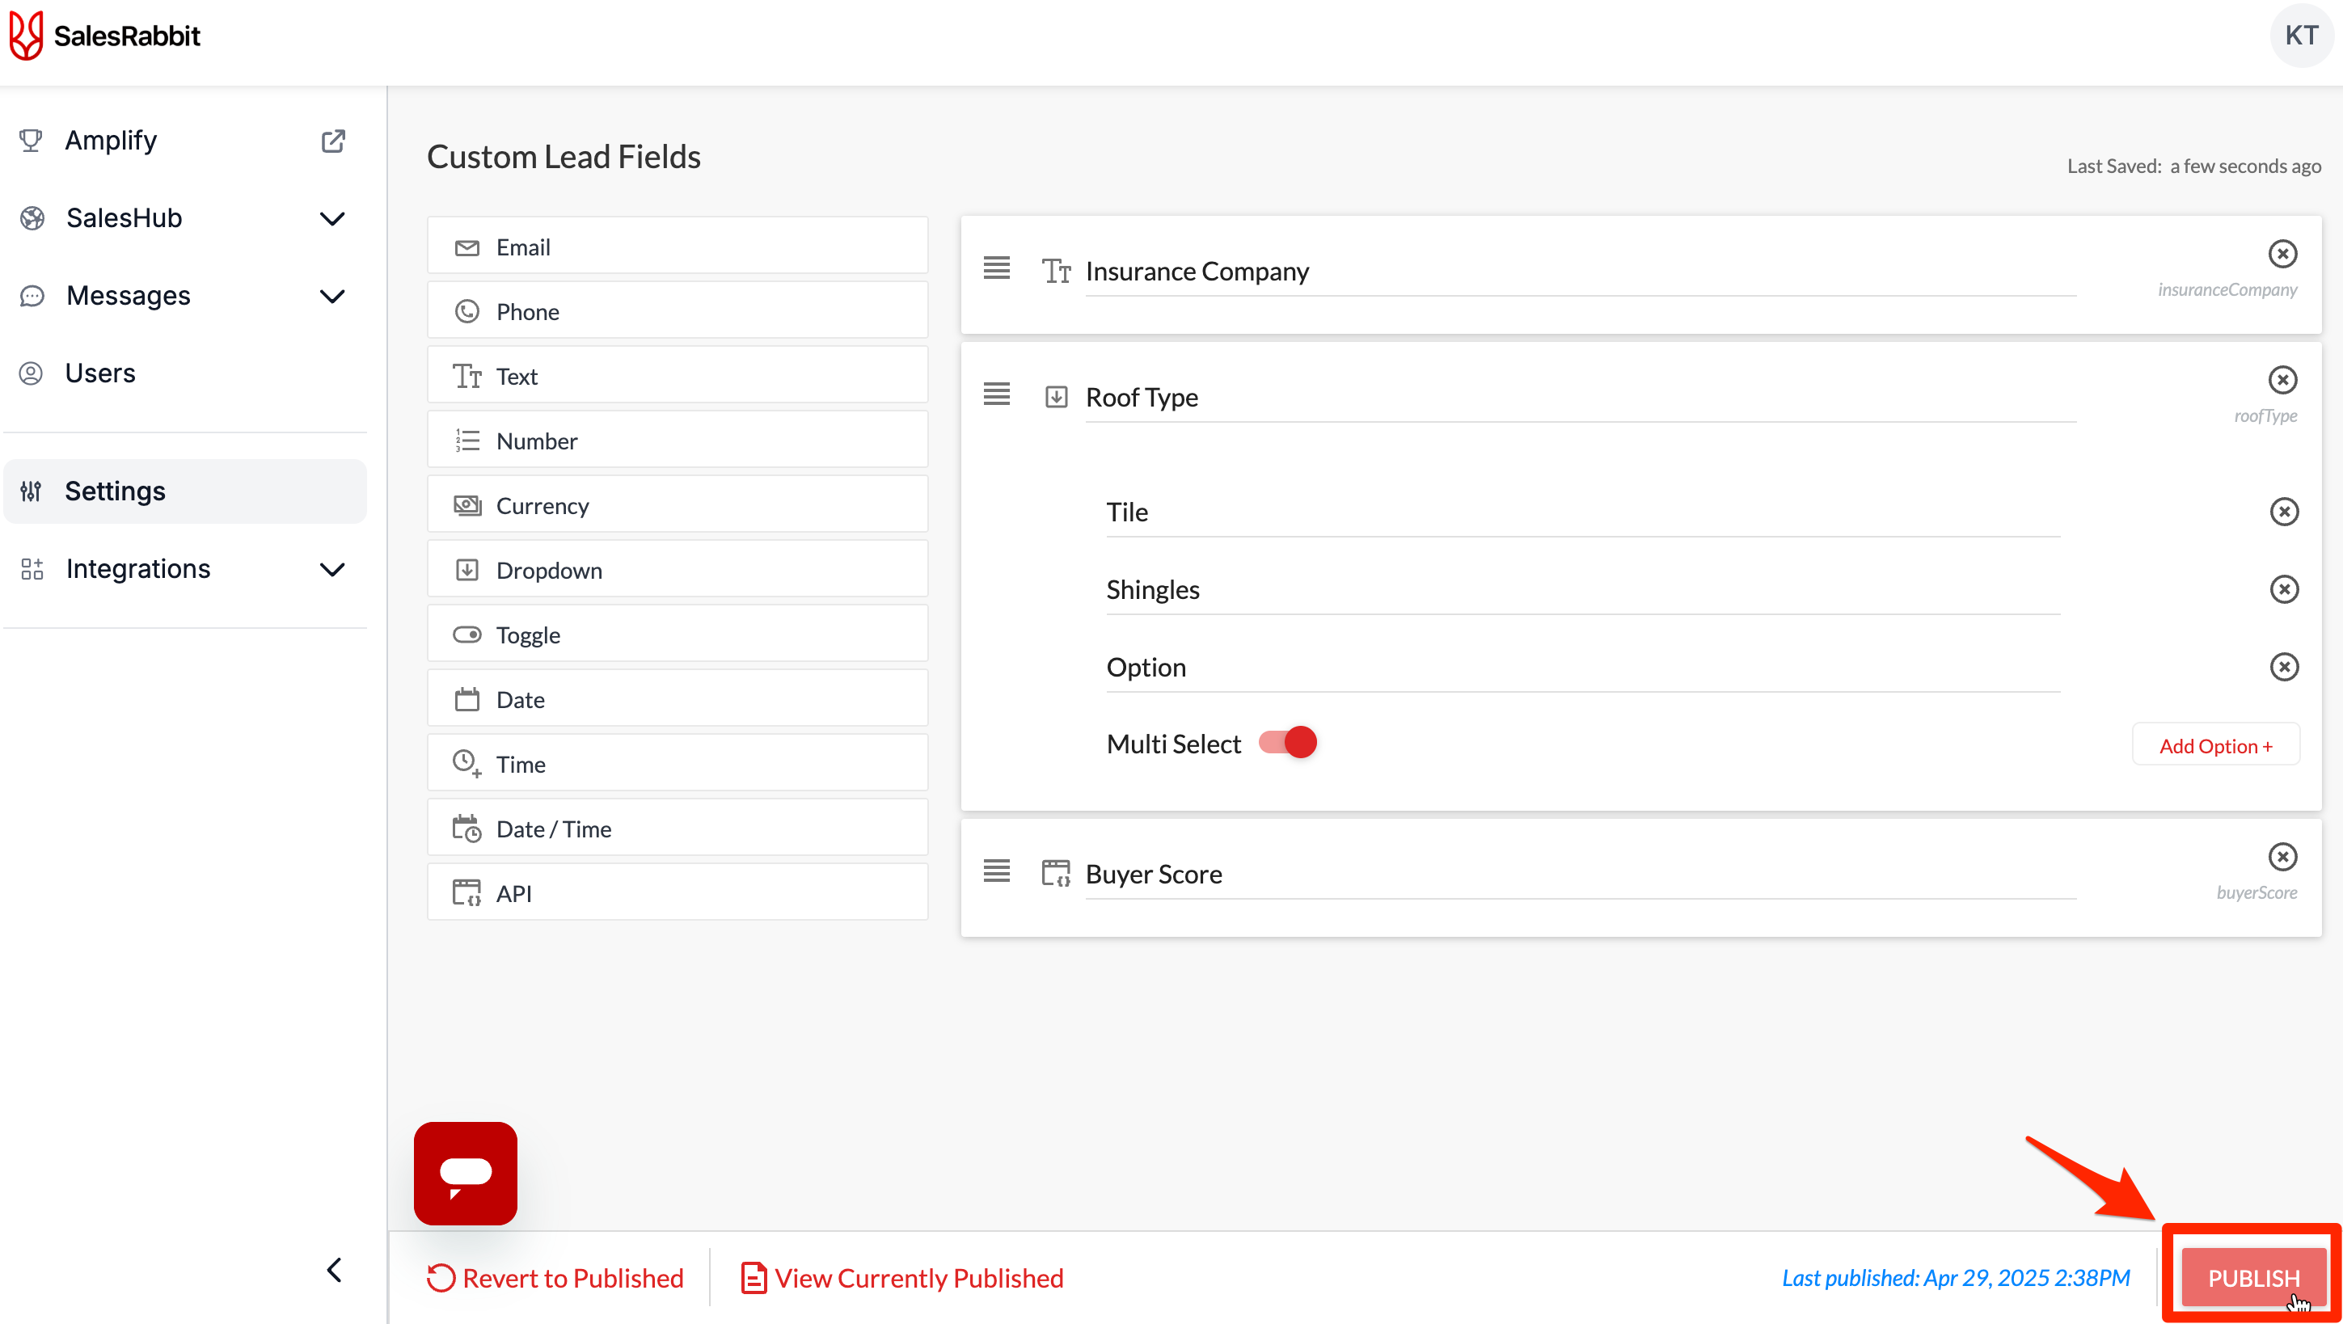Viewport: 2343px width, 1324px height.
Task: Remove the Buyer Score field
Action: [x=2282, y=857]
